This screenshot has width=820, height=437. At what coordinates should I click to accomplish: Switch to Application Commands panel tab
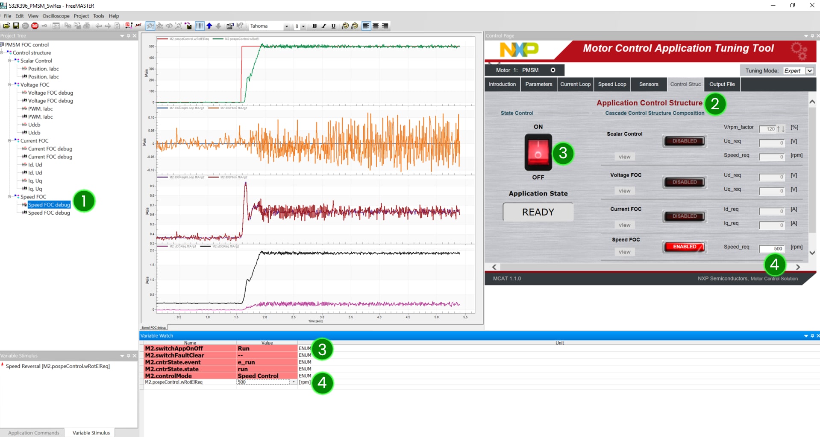point(33,433)
